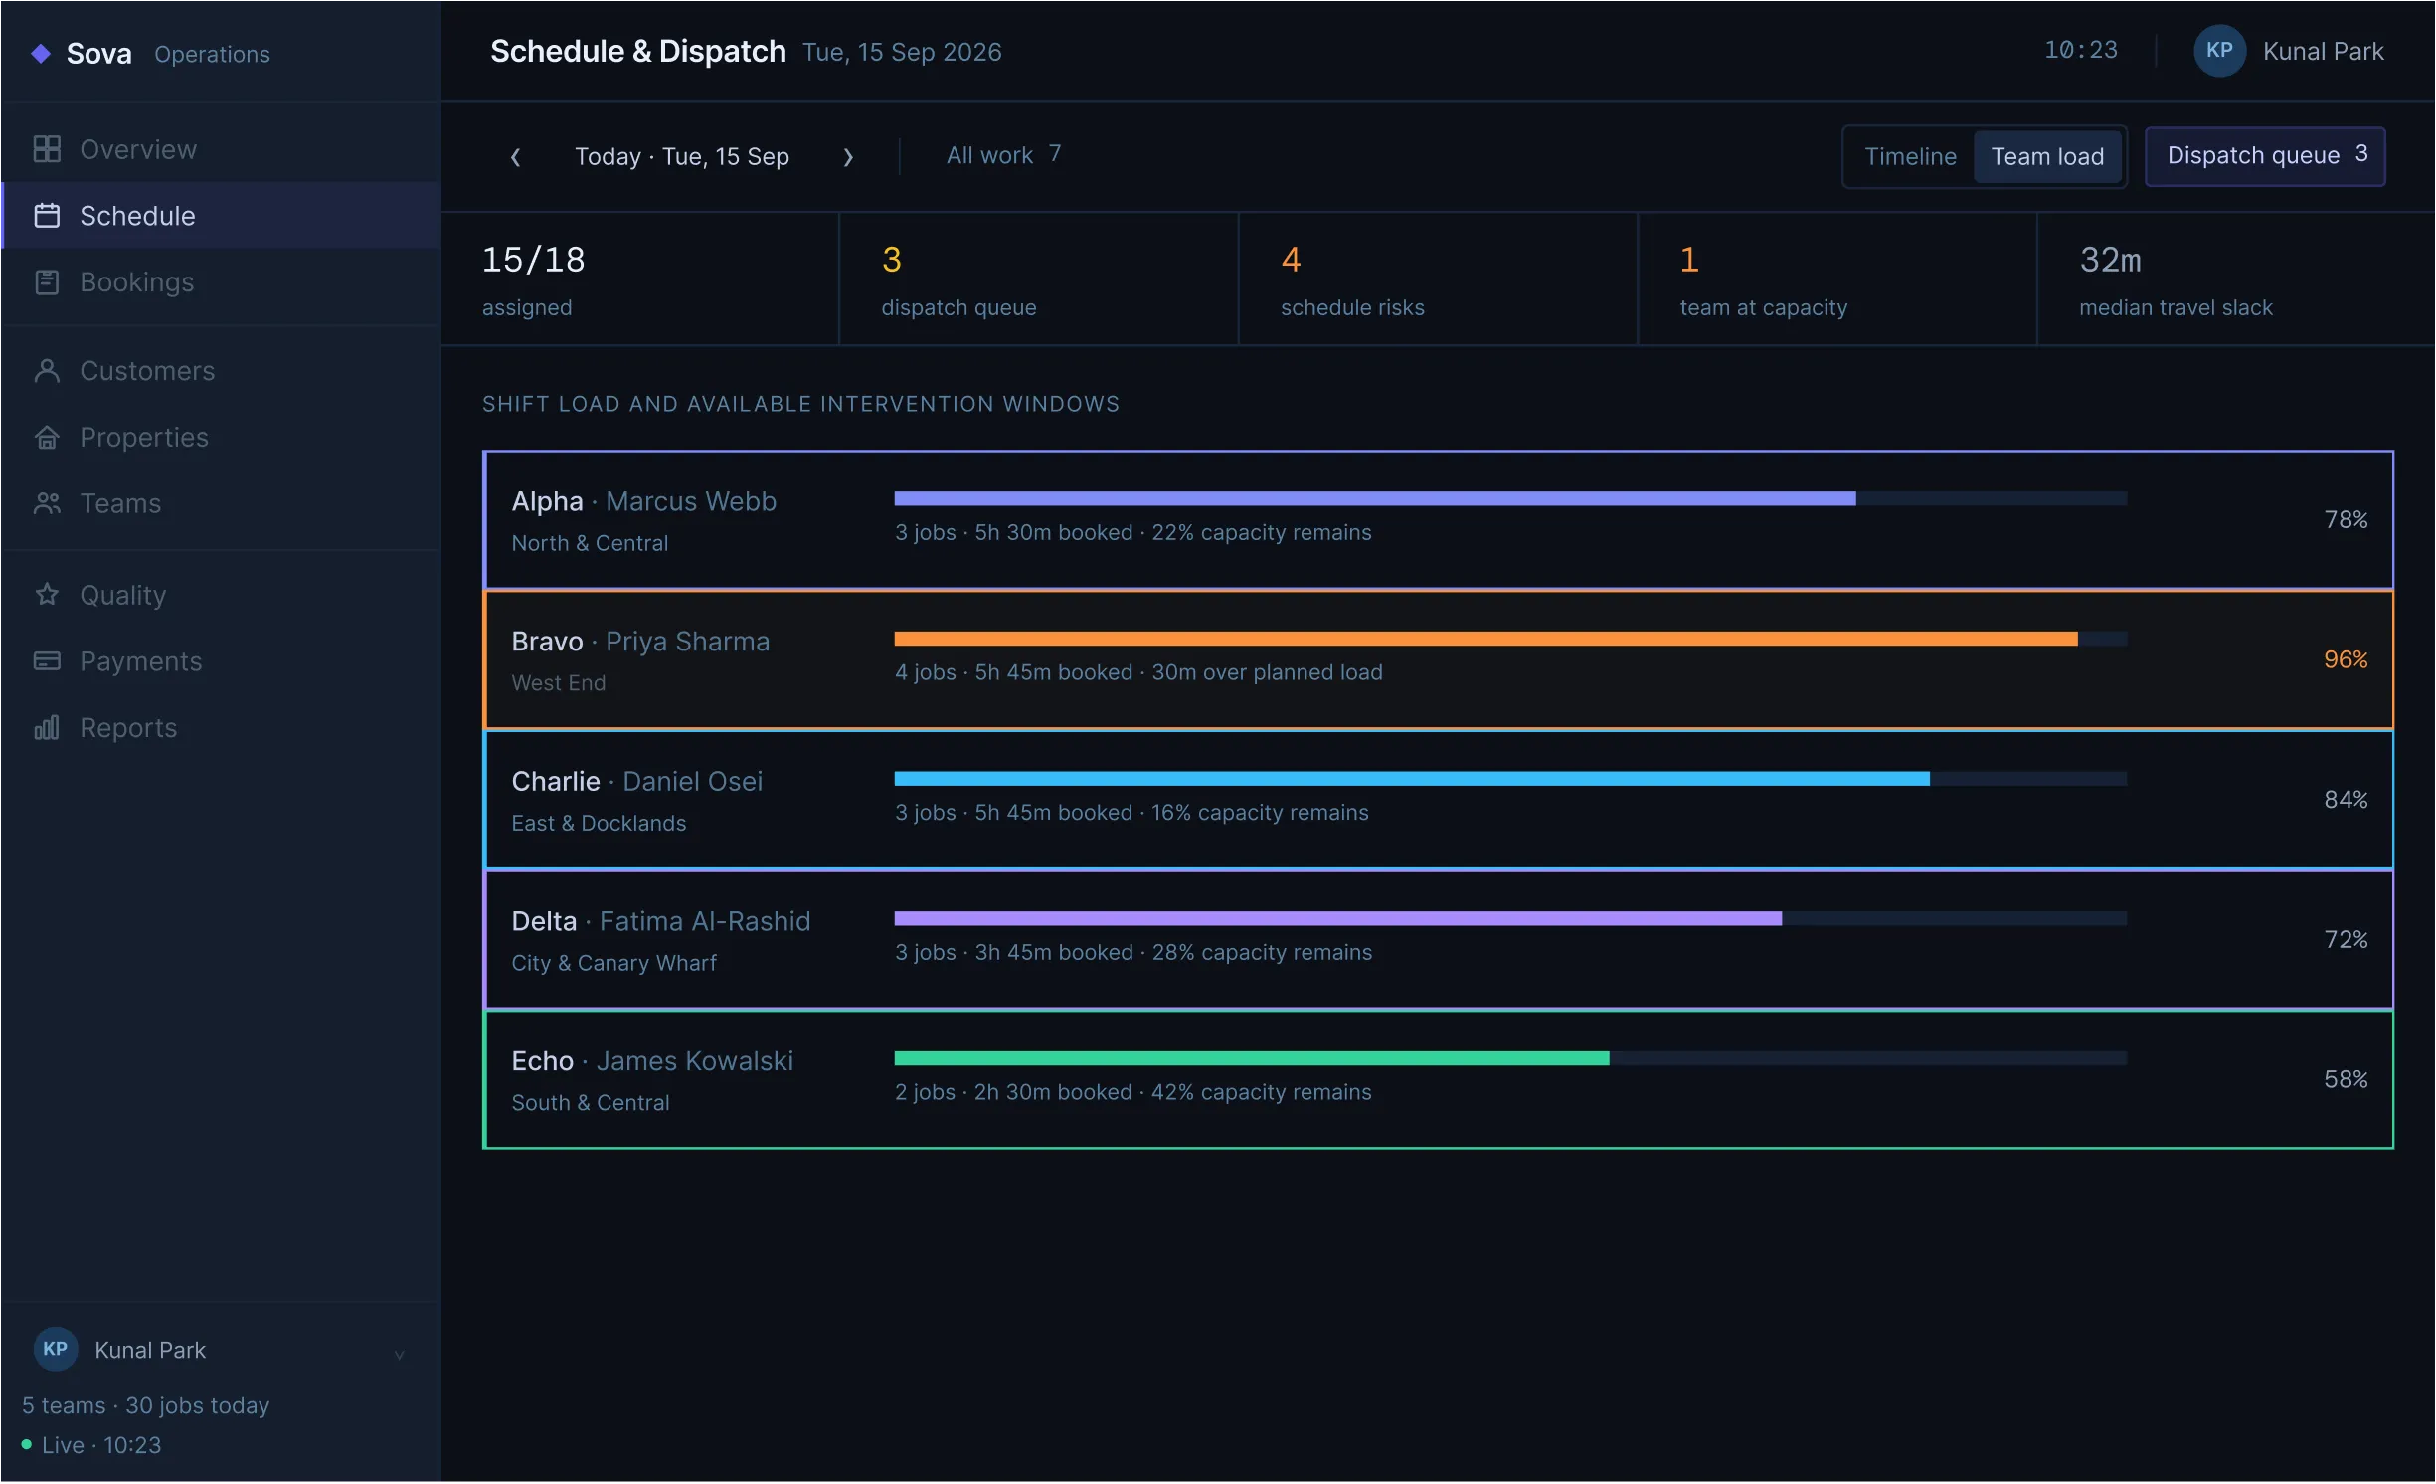Click 'East & Docklands' area label
The image size is (2436, 1484).
click(599, 824)
